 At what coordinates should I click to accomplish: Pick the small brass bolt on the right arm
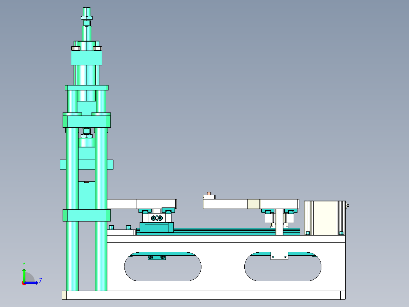pos(209,194)
